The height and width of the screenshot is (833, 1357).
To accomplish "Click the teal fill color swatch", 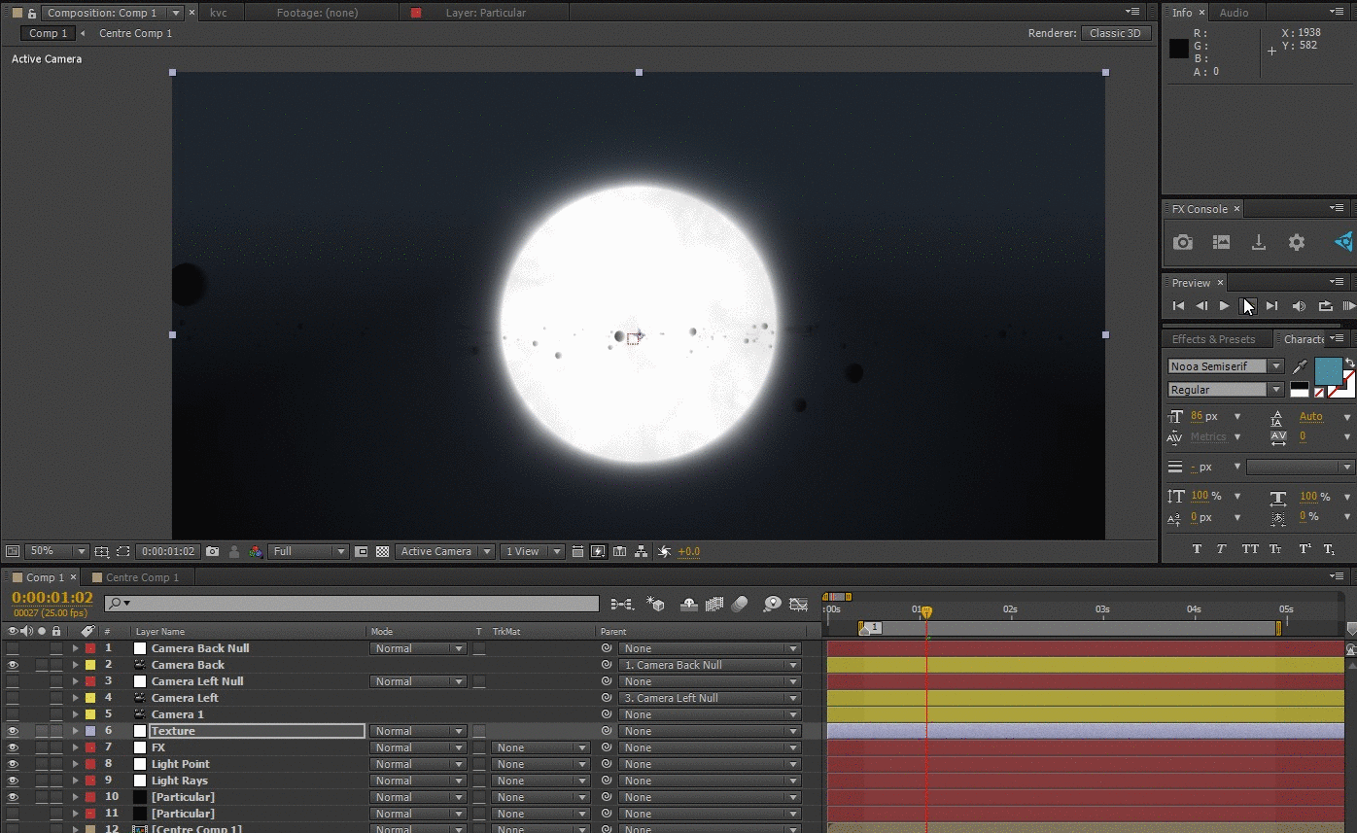I will 1327,371.
